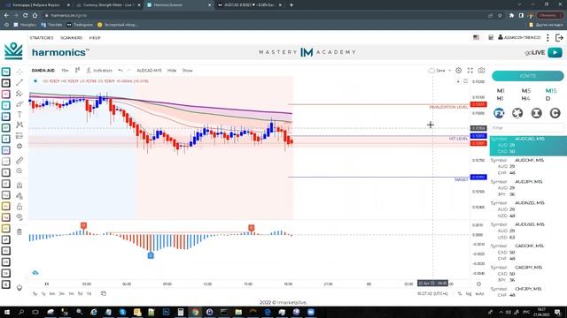Viewport: 567px width, 318px height.
Task: Select the FX market icon
Action: 499,113
